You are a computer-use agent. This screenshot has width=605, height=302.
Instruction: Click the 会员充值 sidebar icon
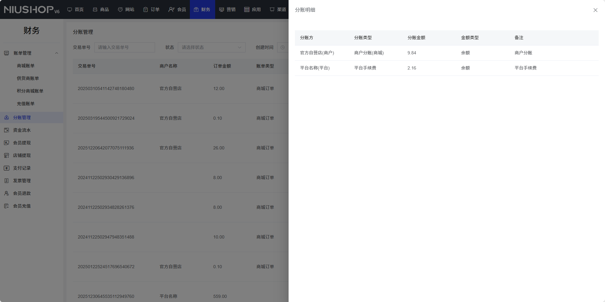click(6, 206)
